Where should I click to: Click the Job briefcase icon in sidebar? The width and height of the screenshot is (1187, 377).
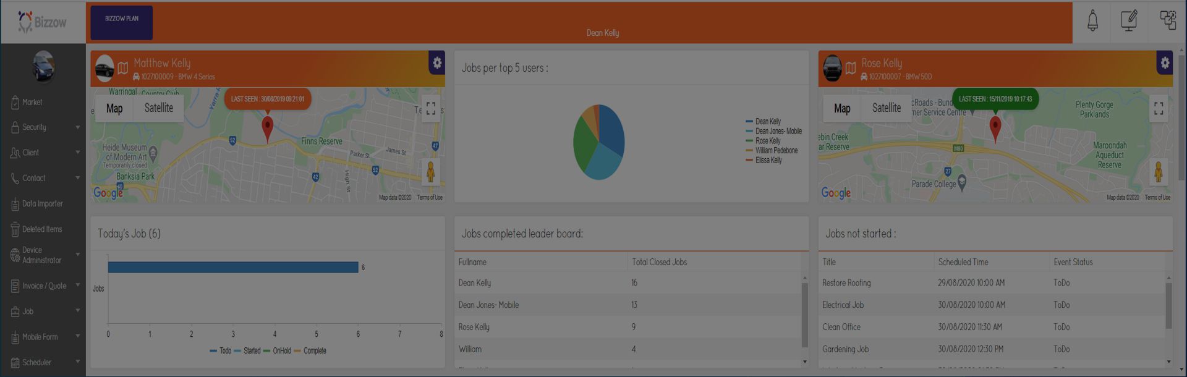[x=15, y=311]
